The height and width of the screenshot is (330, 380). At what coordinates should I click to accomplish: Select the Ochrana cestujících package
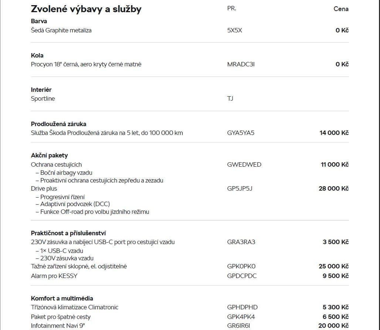point(56,165)
